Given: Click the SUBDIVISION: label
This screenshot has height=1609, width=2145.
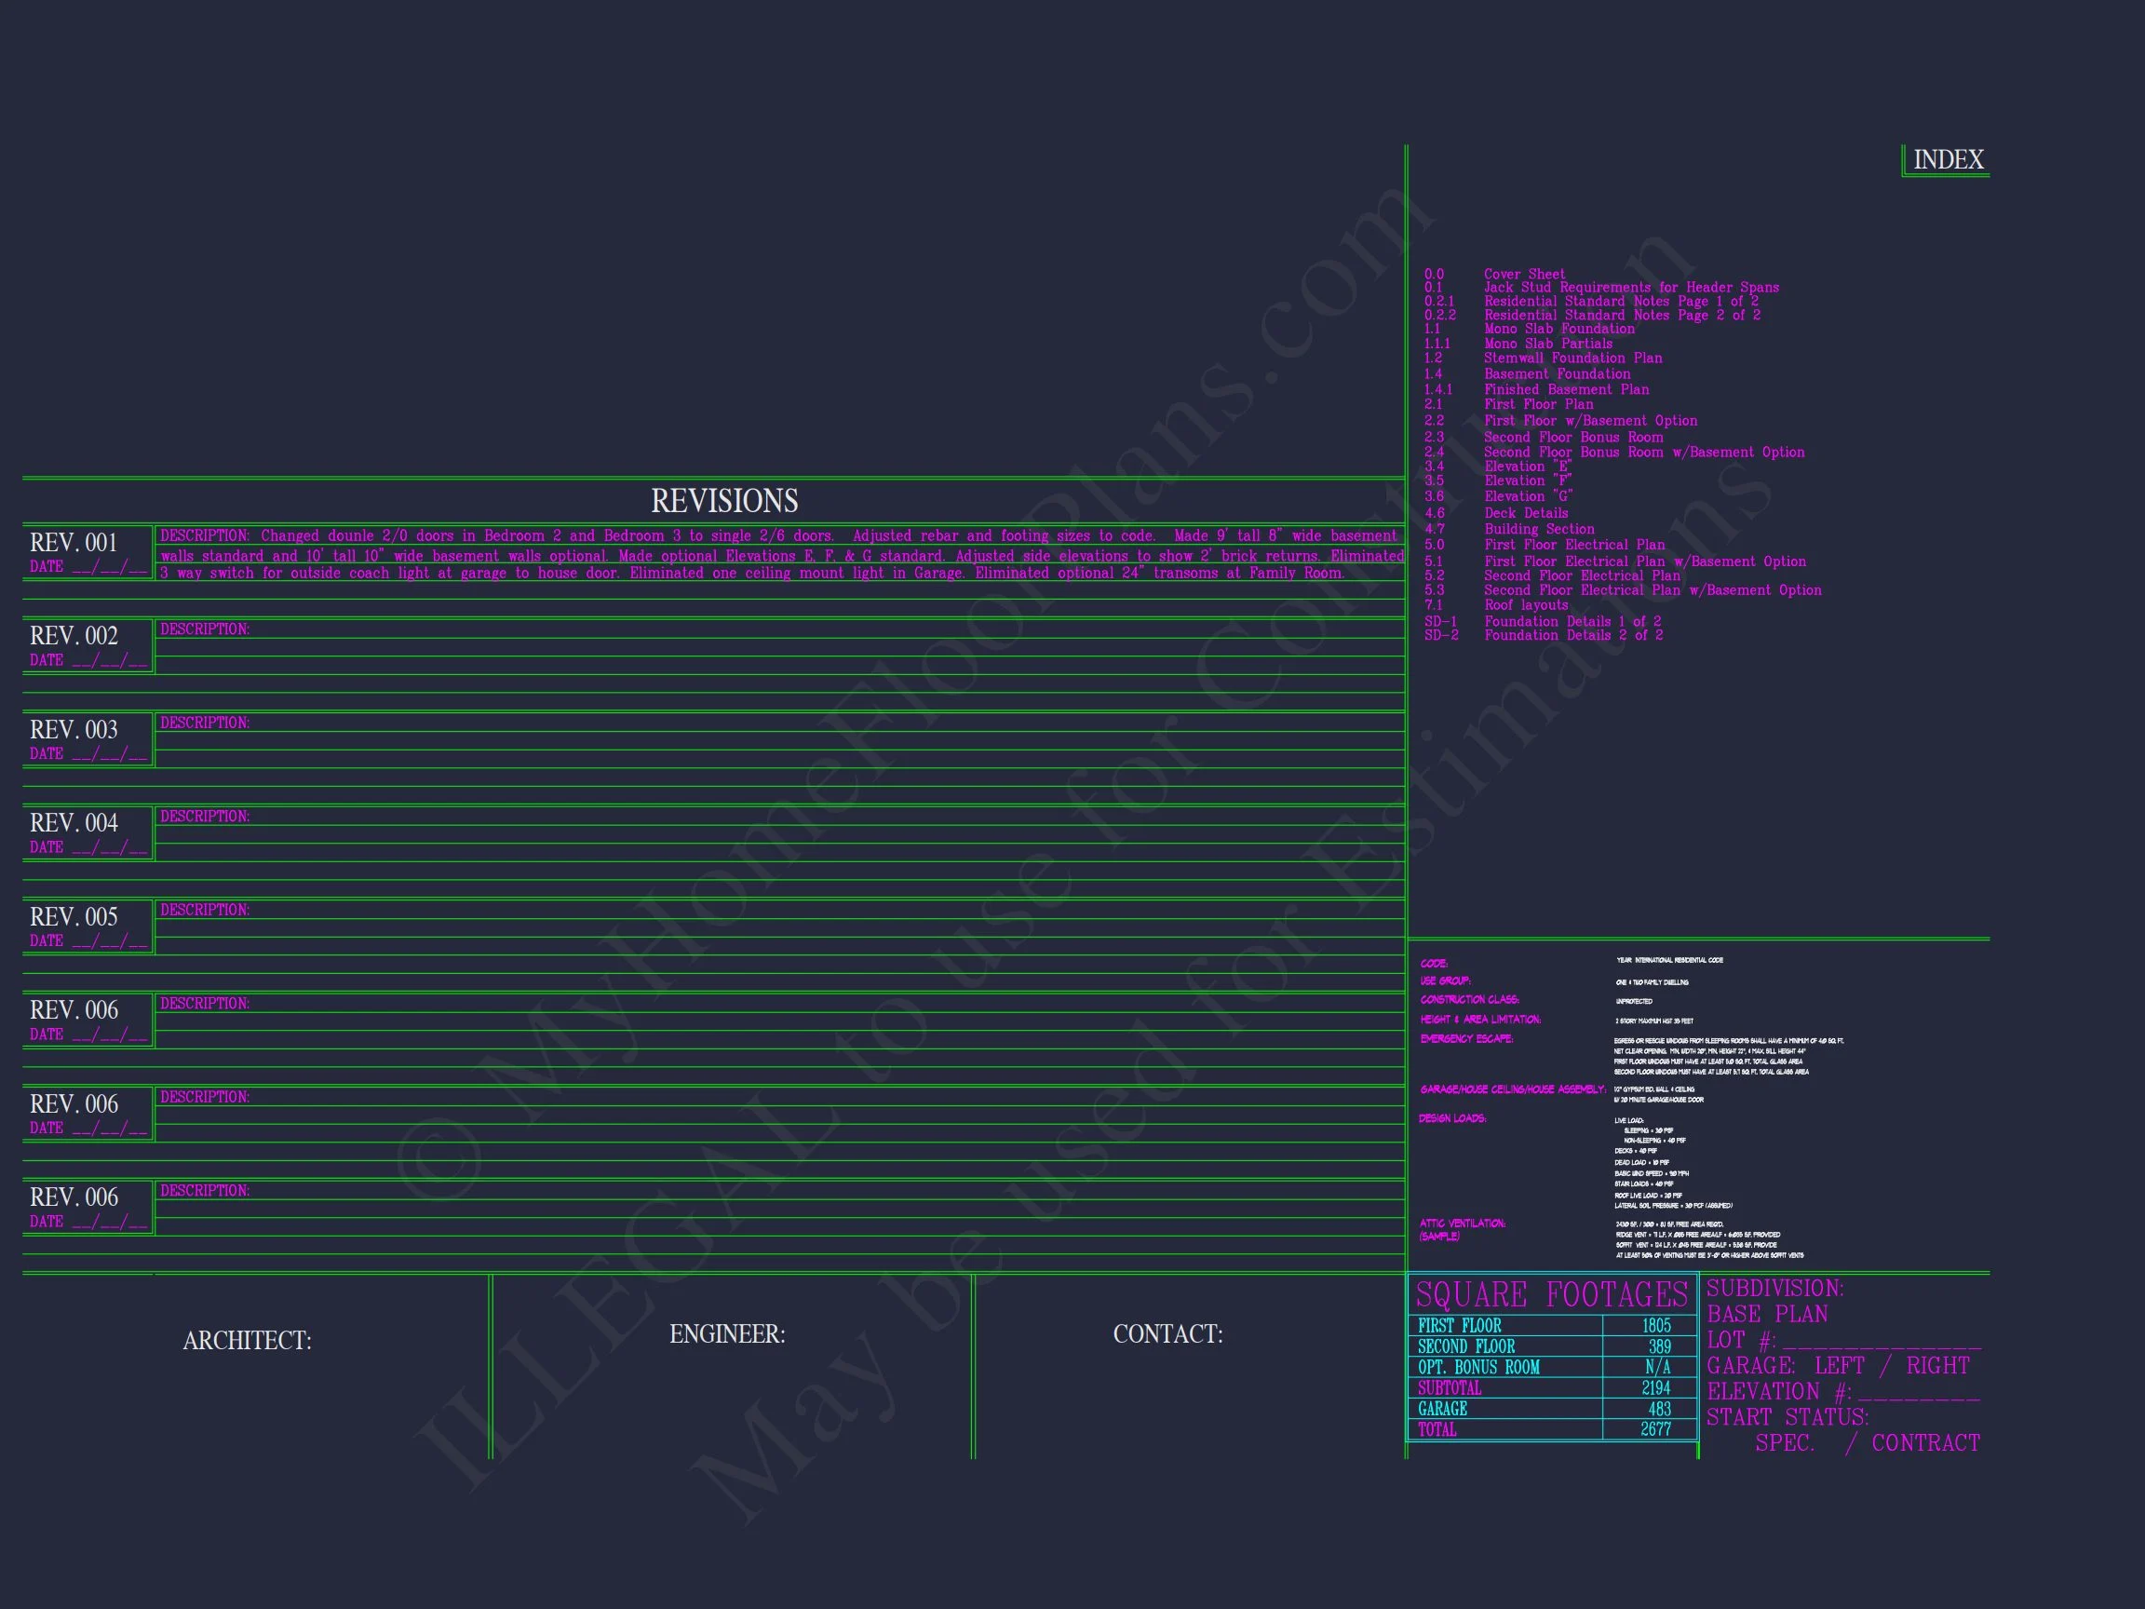Looking at the screenshot, I should pos(1774,1289).
